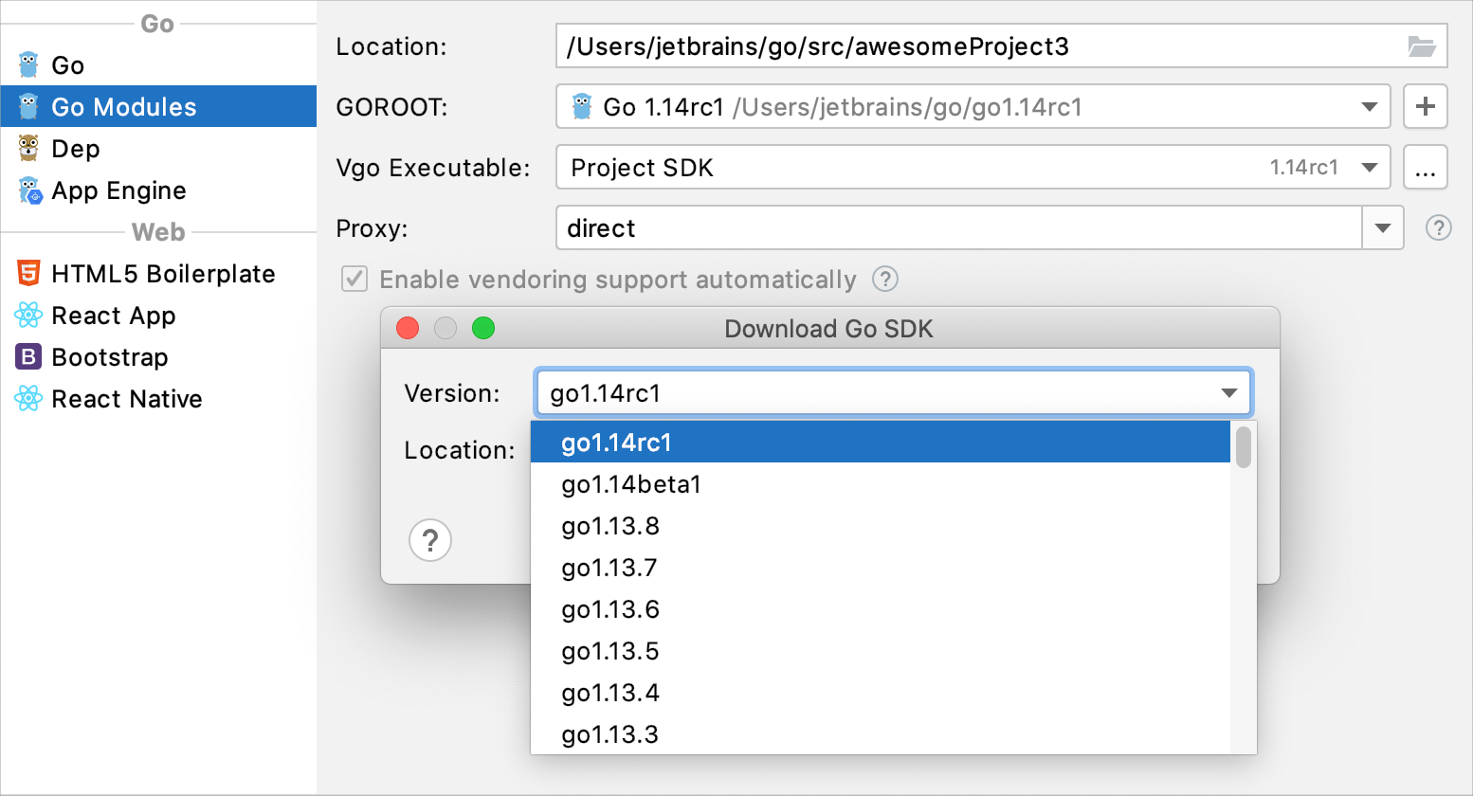Choose go1.13.8 from version list
Viewport: 1473px width, 796px height.
881,526
